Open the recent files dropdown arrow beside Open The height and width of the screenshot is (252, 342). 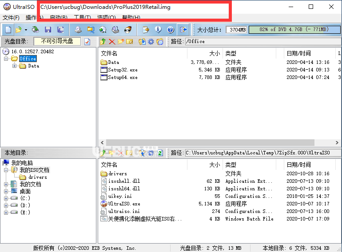(x=26, y=30)
